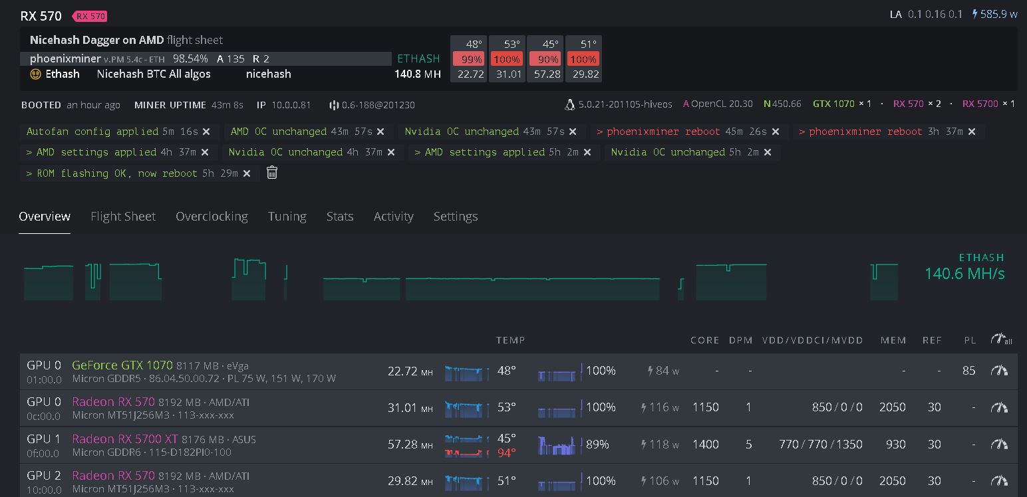Click the lightning power icon beside 585.9 w

pos(975,14)
